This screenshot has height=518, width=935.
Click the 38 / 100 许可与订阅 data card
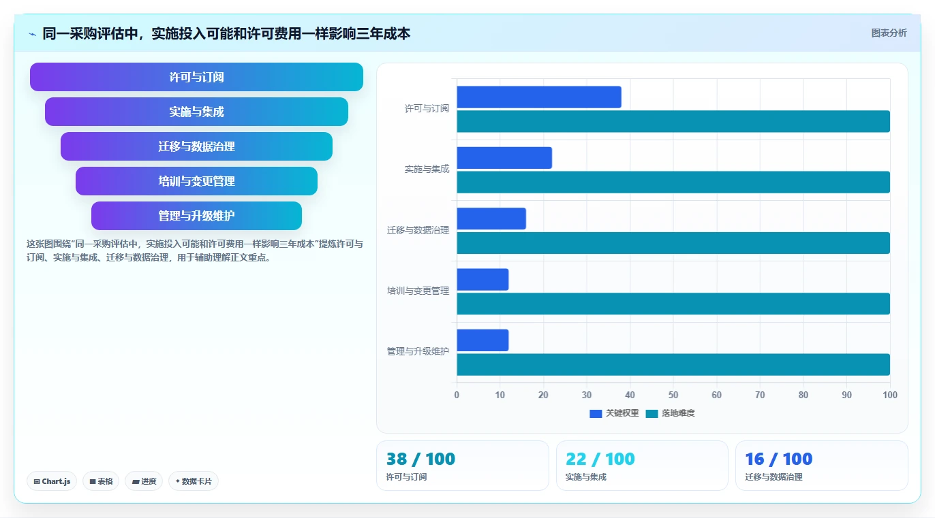pyautogui.click(x=462, y=466)
